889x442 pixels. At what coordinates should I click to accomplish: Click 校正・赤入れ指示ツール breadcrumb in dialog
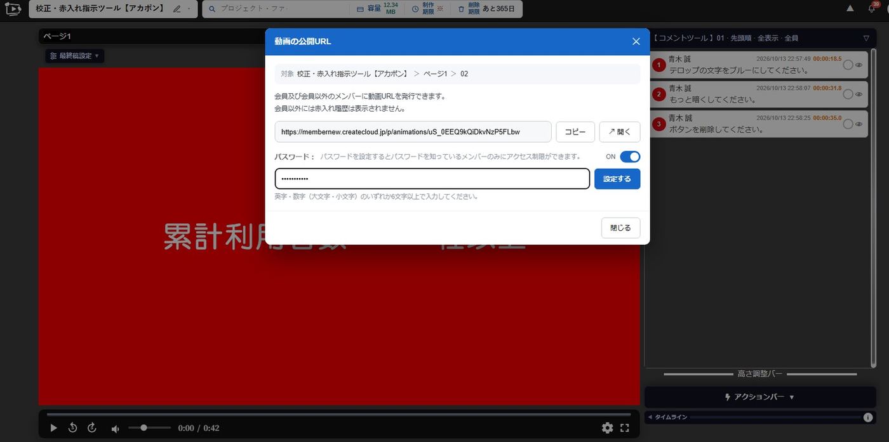click(x=353, y=74)
